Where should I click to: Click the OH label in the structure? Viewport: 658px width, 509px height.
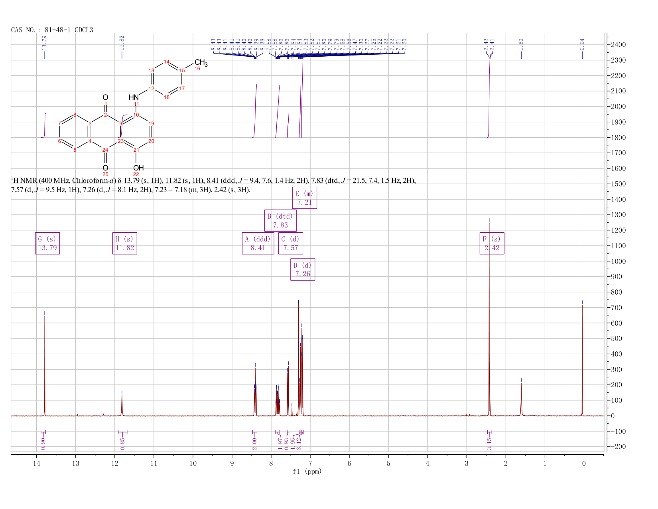(138, 168)
